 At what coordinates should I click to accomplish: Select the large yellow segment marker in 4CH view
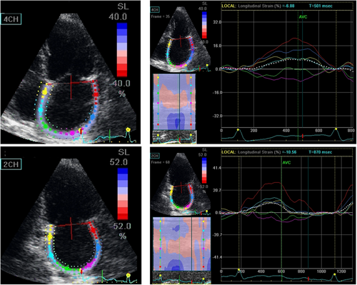click(x=45, y=91)
